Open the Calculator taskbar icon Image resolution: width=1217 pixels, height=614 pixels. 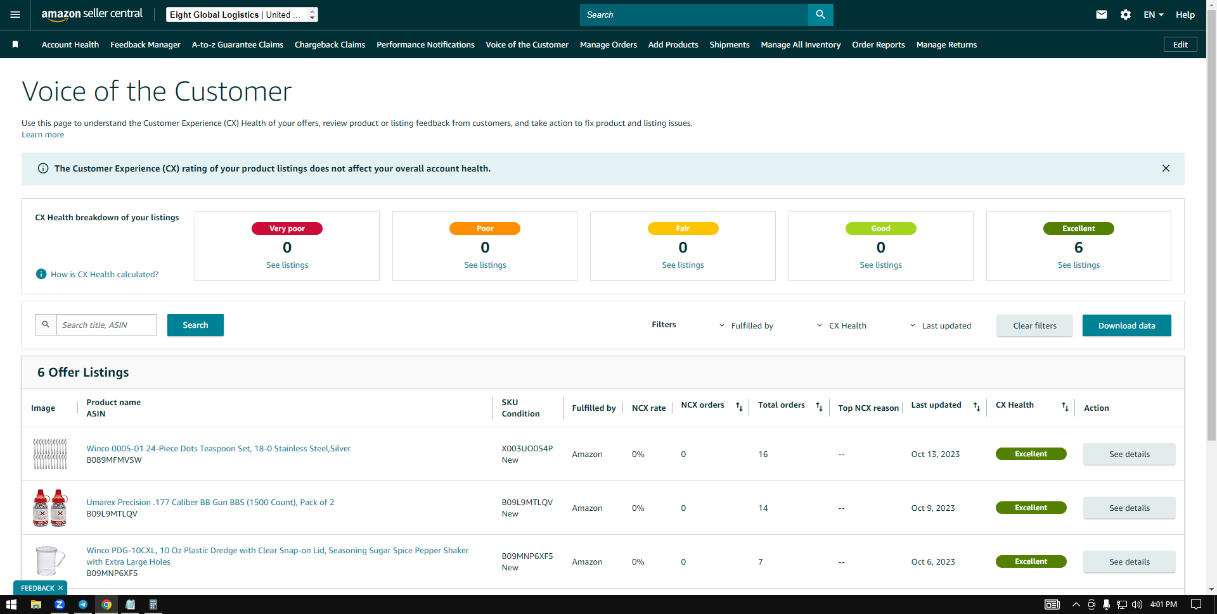pyautogui.click(x=153, y=605)
